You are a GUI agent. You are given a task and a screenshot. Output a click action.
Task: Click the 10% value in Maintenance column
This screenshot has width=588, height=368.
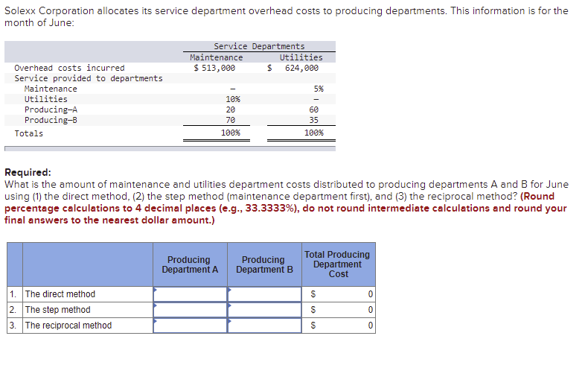[x=233, y=99]
